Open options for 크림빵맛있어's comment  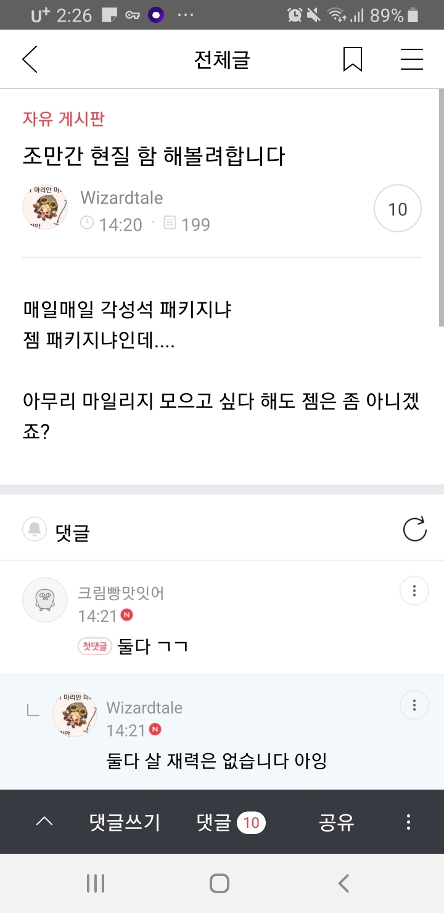pos(414,590)
